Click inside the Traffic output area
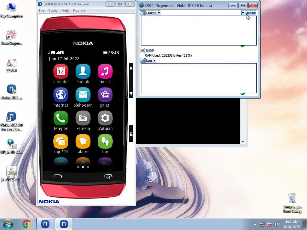 199,31
